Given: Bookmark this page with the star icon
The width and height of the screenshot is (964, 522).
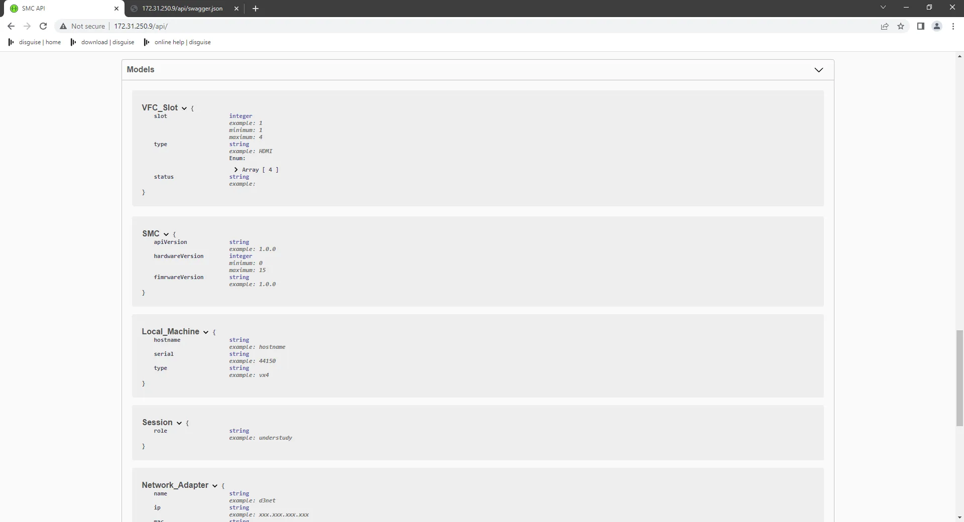Looking at the screenshot, I should coord(901,26).
